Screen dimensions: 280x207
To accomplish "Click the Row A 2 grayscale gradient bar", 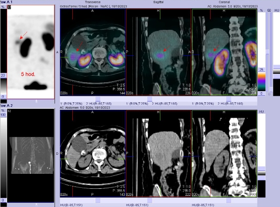I will (3, 157).
